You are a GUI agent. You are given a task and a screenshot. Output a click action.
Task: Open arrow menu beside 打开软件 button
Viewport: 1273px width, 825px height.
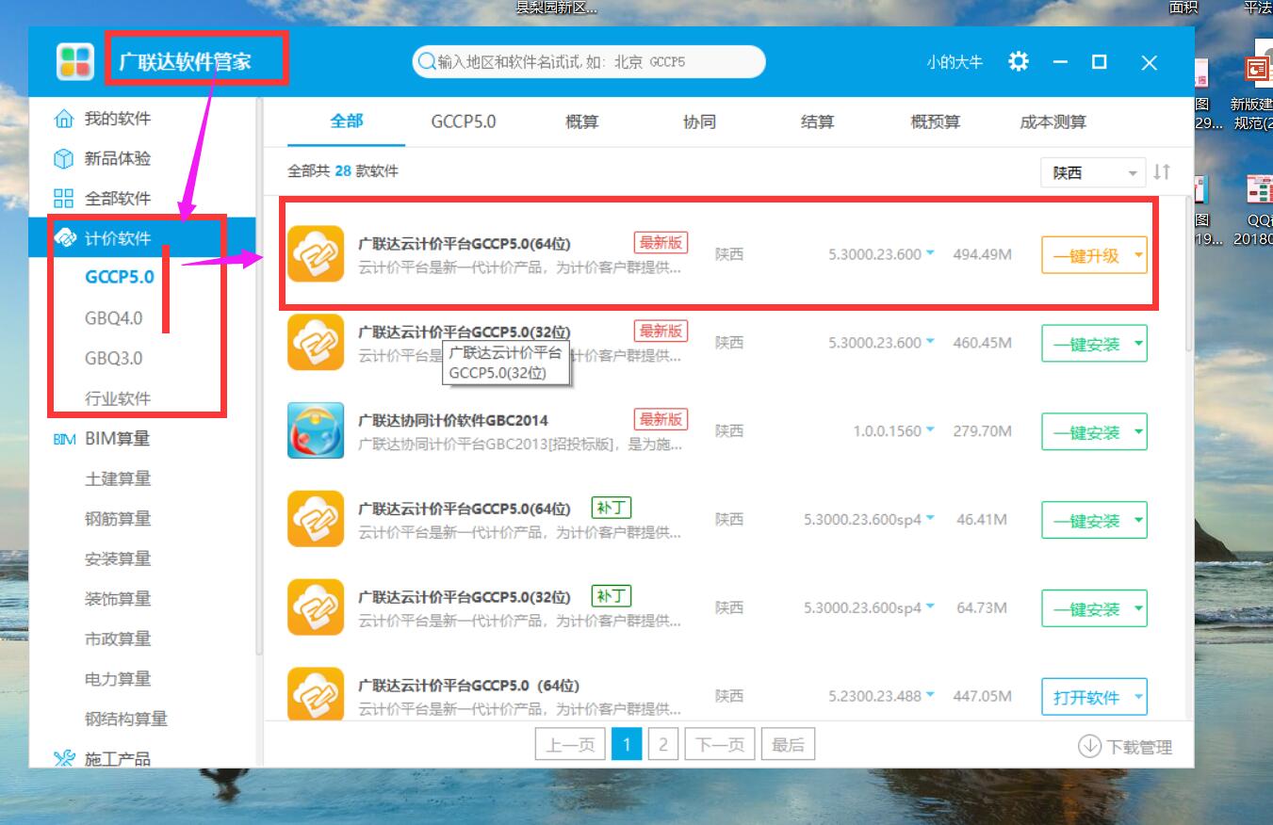[x=1138, y=697]
